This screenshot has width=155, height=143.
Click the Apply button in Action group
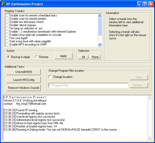63,56
